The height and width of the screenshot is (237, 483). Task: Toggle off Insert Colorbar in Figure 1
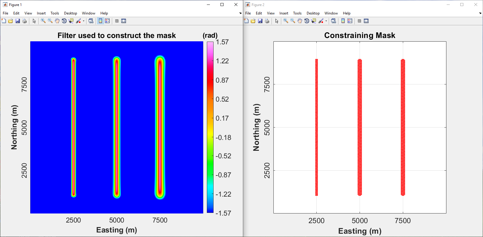100,21
